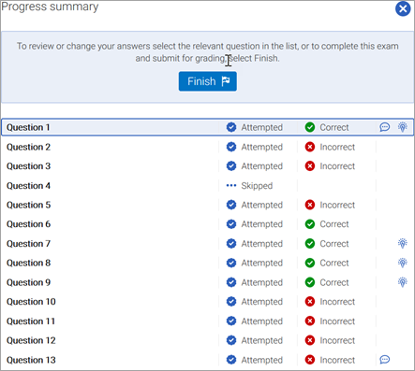This screenshot has height=371, width=415.
Task: Click the red Incorrect icon for Question 5
Action: [310, 205]
